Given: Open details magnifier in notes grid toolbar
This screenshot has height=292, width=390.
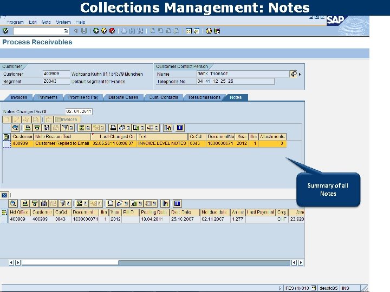Looking at the screenshot, I should pyautogui.click(x=15, y=128).
